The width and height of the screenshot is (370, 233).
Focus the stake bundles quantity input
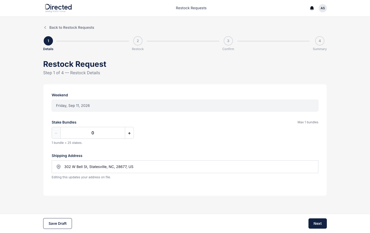point(93,133)
